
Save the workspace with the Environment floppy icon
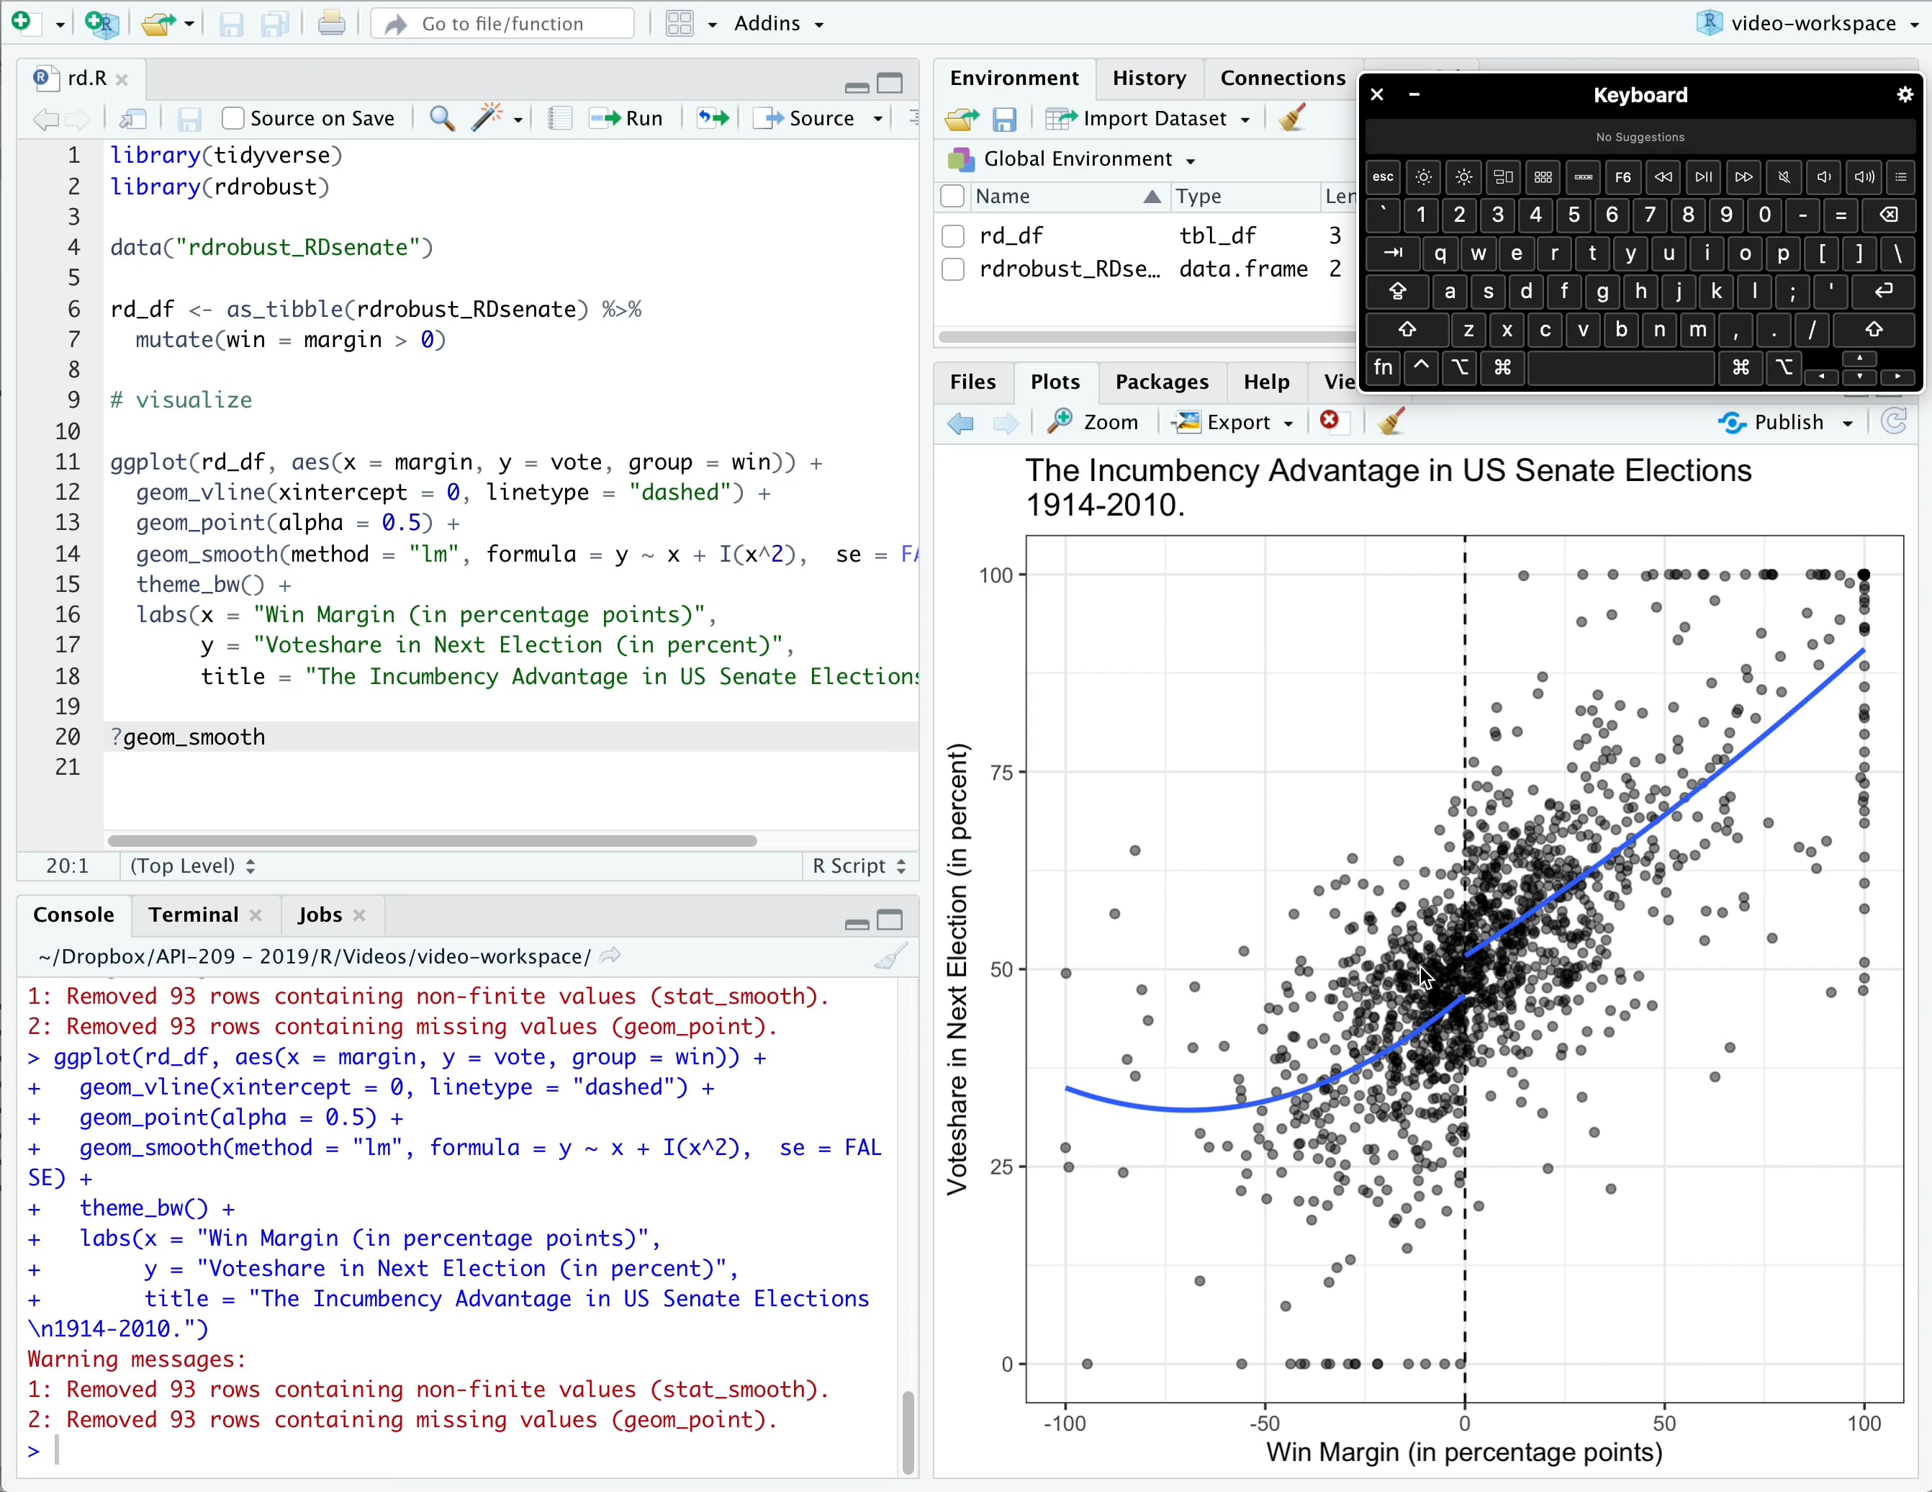coord(1004,119)
